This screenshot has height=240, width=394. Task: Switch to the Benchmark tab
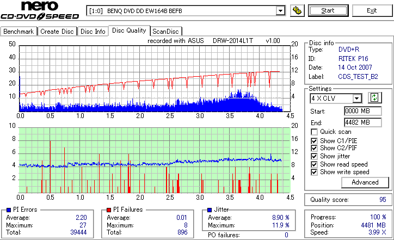point(19,32)
